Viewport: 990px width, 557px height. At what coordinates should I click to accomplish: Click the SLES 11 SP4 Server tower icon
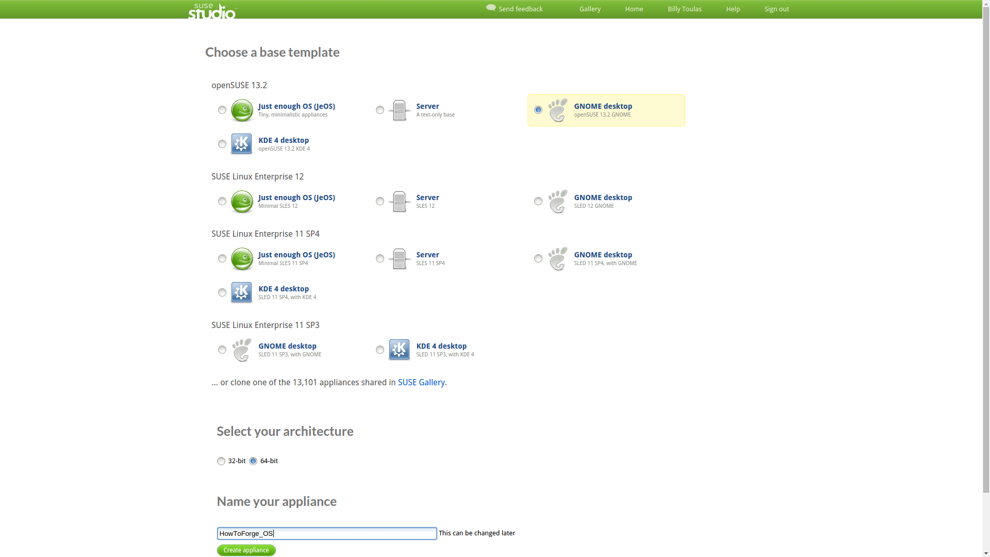click(x=400, y=259)
